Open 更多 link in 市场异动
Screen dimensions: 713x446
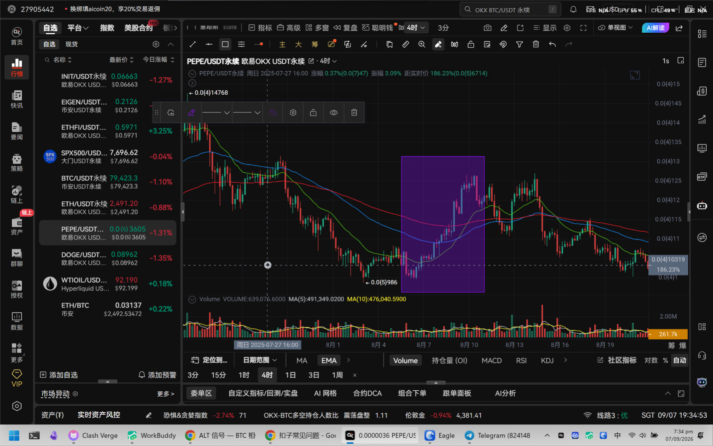pos(166,394)
